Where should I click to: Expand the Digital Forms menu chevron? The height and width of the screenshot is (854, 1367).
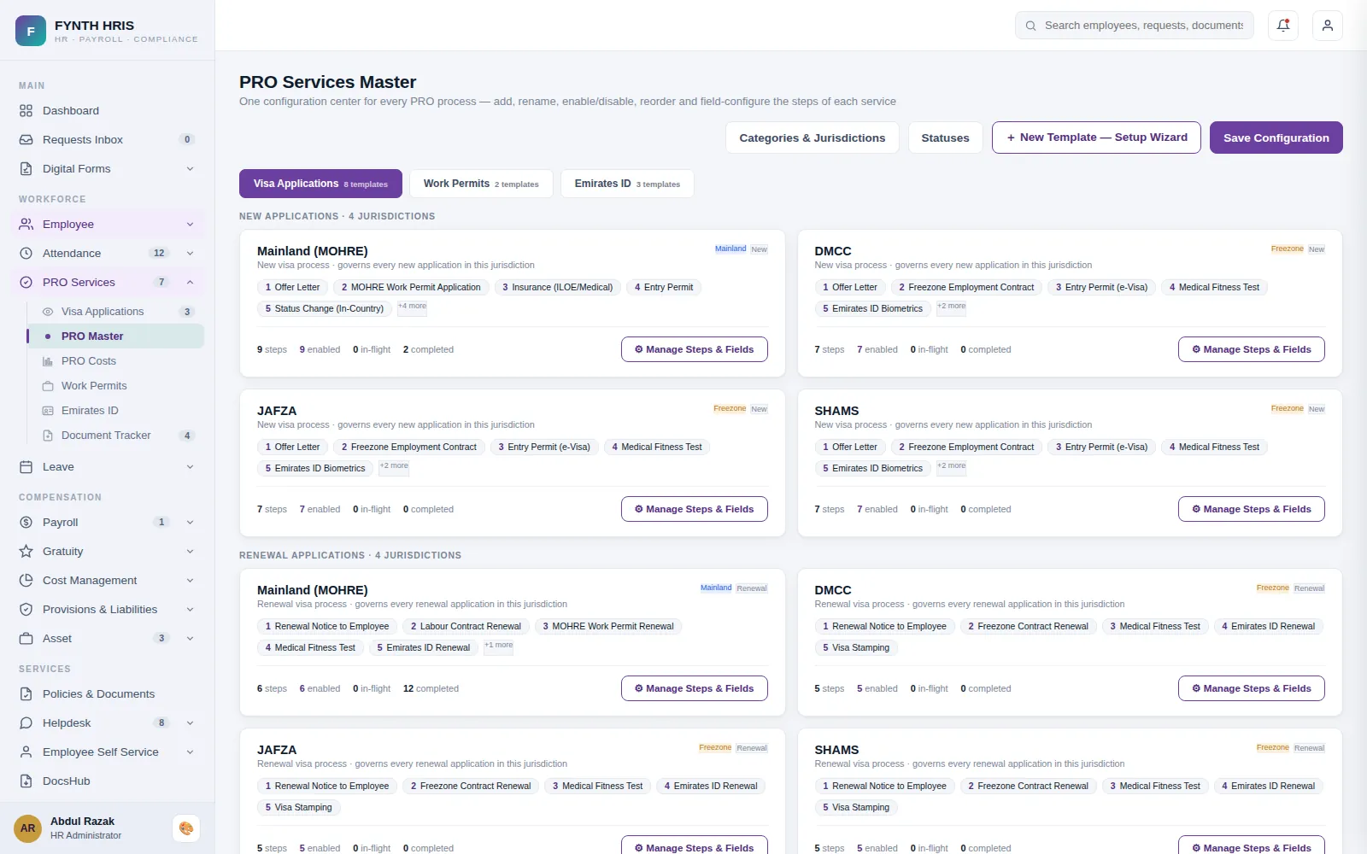click(190, 169)
